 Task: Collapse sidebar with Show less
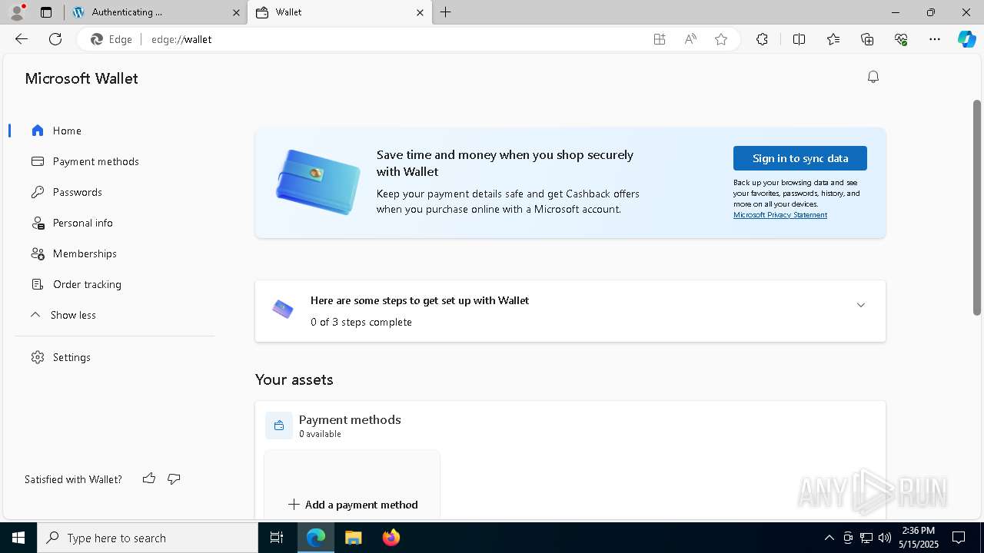pyautogui.click(x=63, y=315)
